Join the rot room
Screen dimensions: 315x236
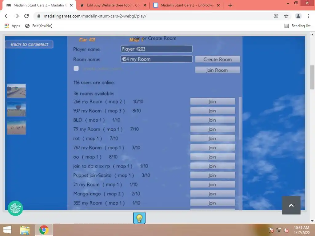(213, 139)
